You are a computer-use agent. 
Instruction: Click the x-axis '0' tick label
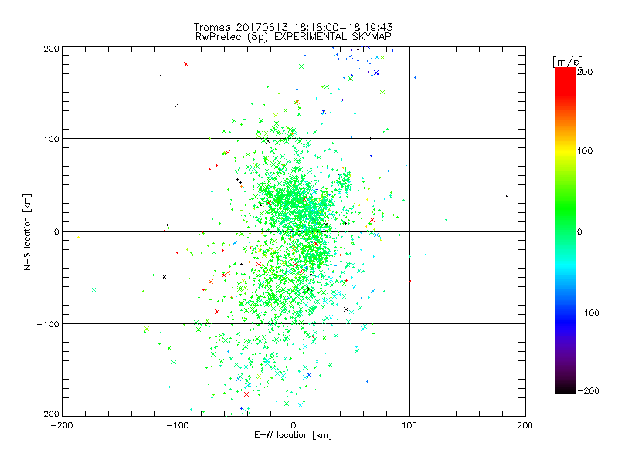[294, 425]
